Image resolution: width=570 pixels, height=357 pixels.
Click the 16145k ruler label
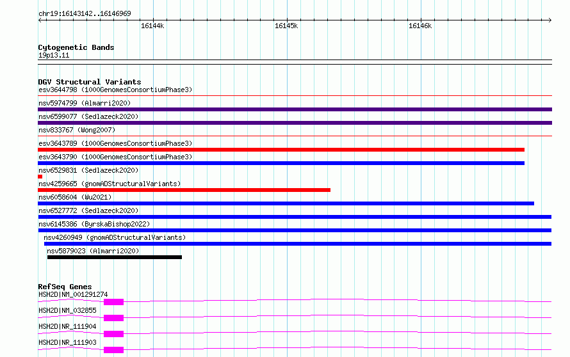[286, 26]
